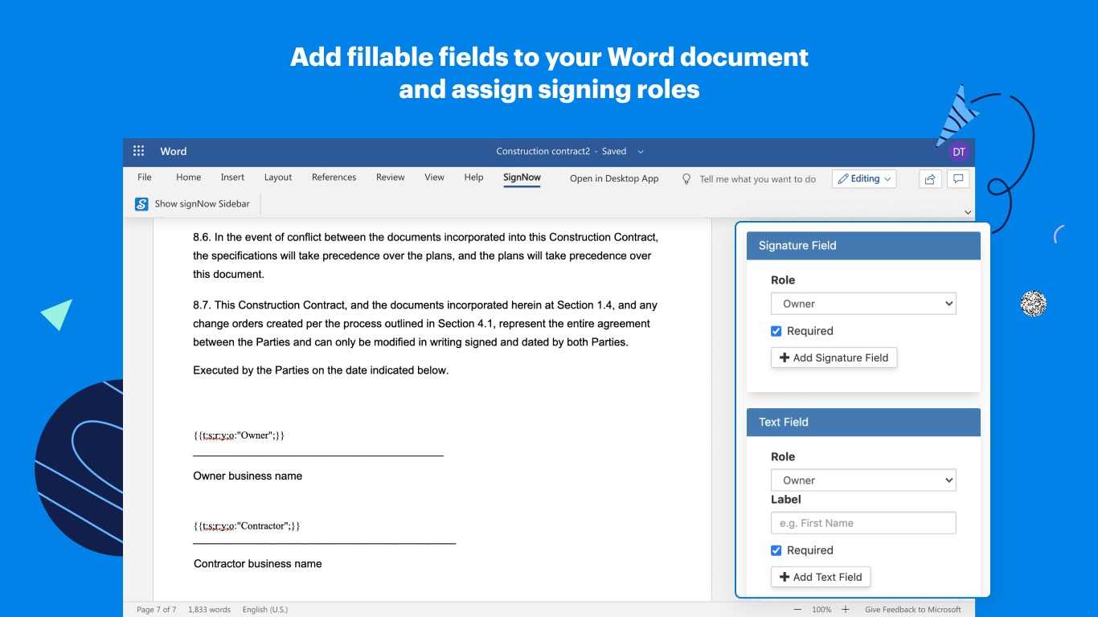Click Open in Desktop App
The image size is (1098, 617).
click(x=614, y=178)
